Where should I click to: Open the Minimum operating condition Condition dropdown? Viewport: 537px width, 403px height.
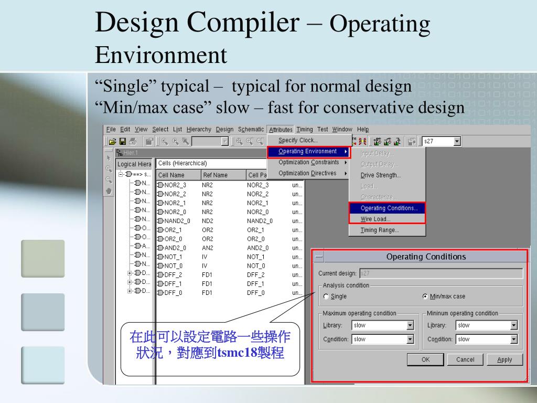point(514,340)
